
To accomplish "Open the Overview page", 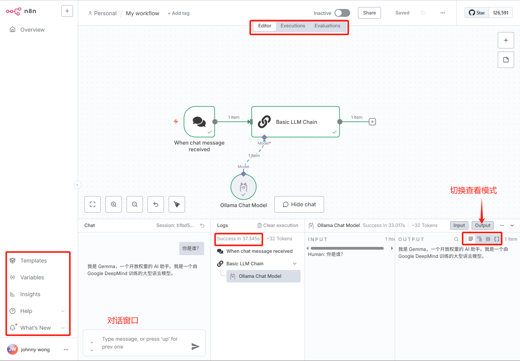I will pyautogui.click(x=32, y=30).
